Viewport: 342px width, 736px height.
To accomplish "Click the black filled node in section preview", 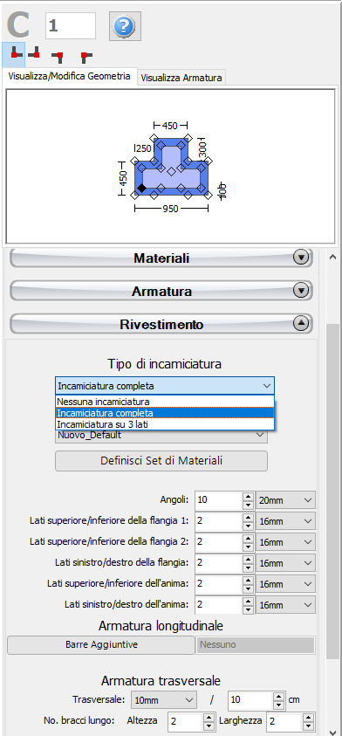I will (141, 189).
